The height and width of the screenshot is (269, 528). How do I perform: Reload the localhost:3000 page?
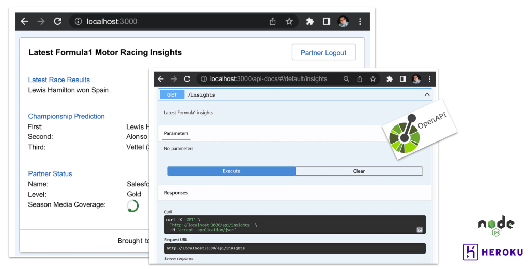click(x=58, y=22)
